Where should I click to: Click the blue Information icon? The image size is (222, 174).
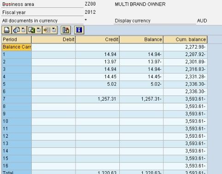coord(79,30)
